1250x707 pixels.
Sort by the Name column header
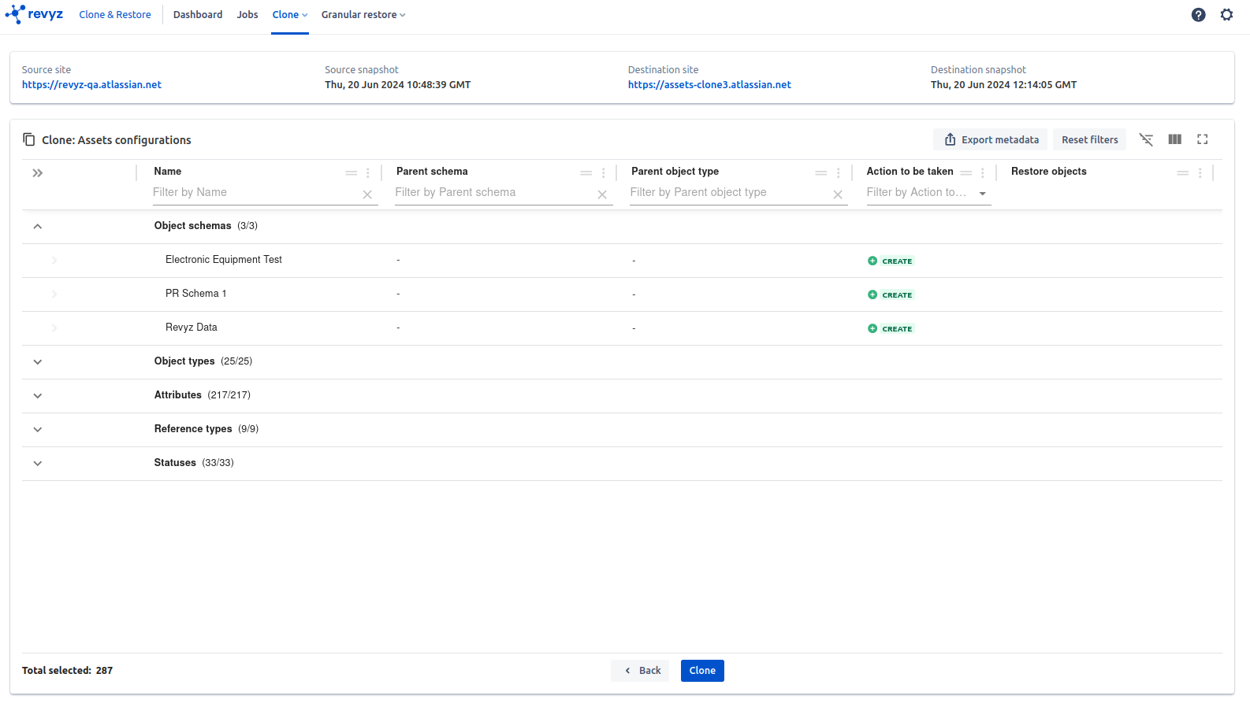pos(168,172)
